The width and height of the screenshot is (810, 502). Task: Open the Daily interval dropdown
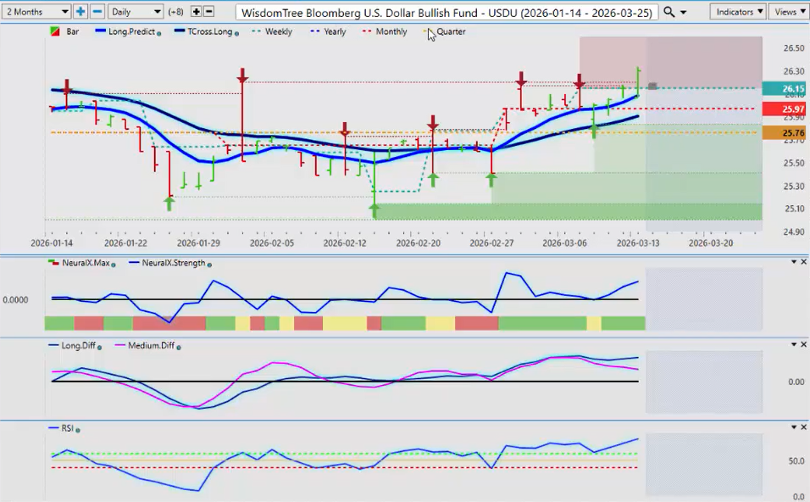click(135, 12)
